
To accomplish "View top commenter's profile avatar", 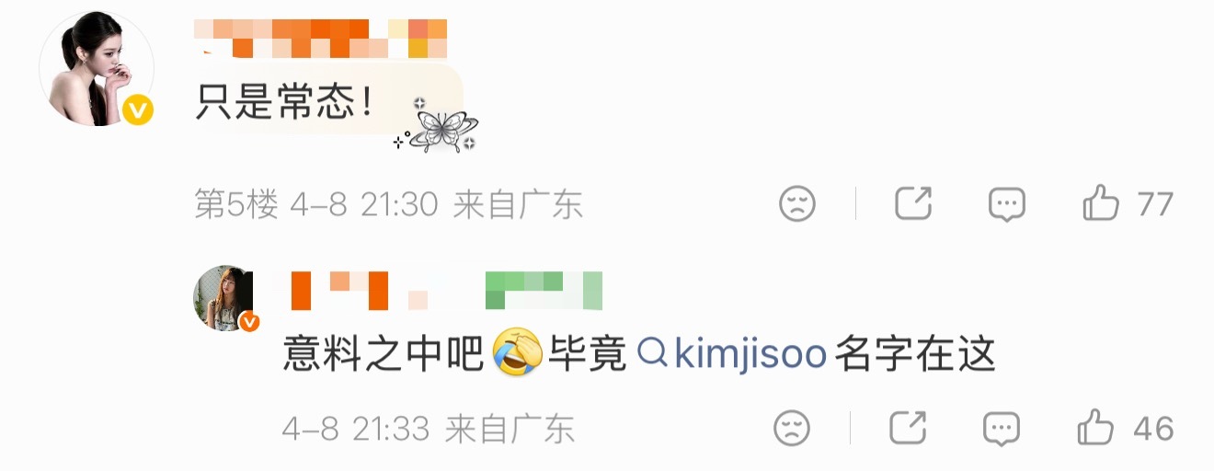I will tap(97, 69).
